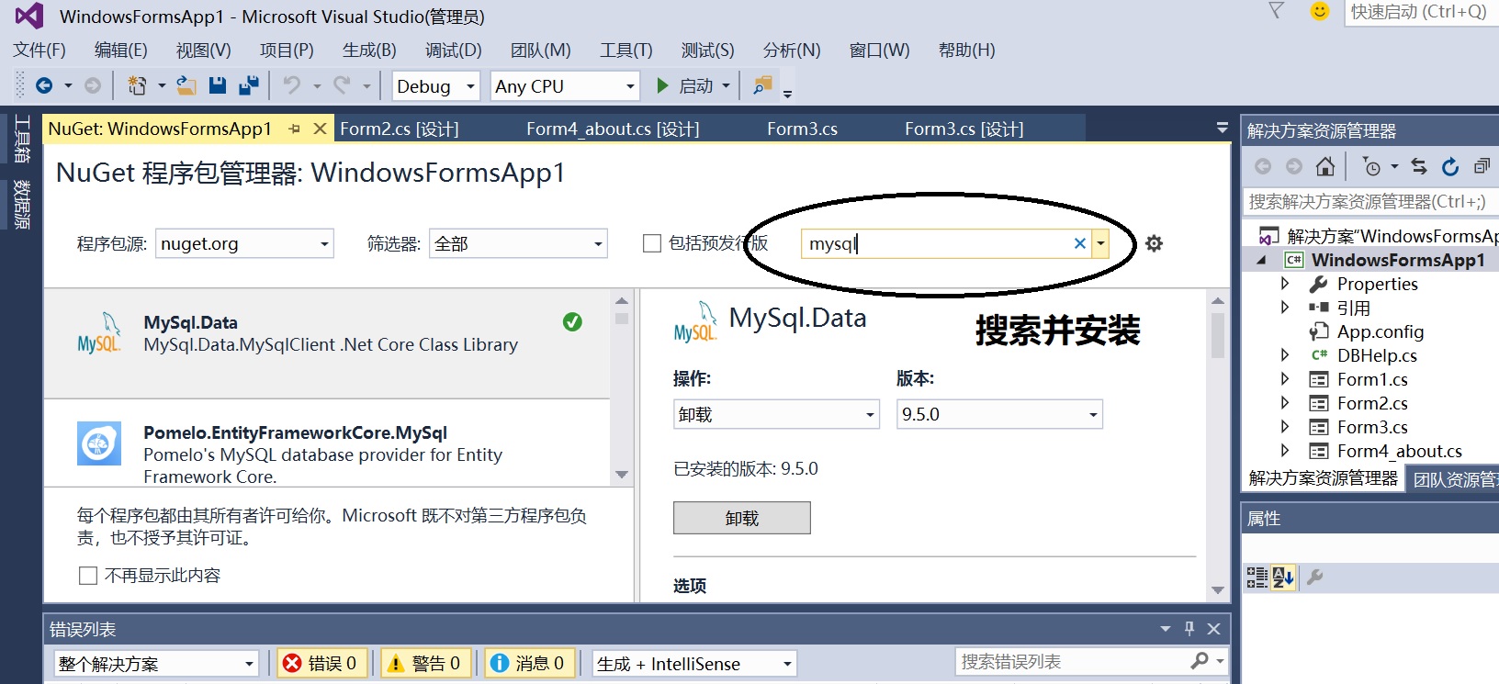Image resolution: width=1499 pixels, height=684 pixels.
Task: Click Solution Explorer Sync with Active Document icon
Action: [1419, 166]
